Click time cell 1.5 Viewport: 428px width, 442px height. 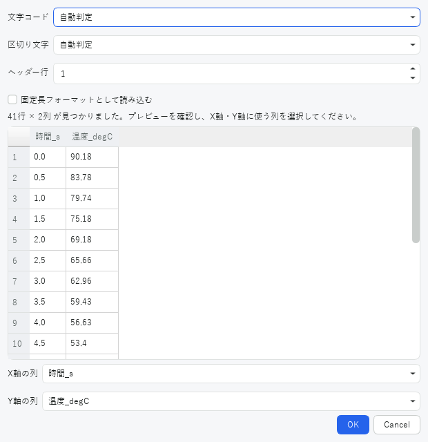click(x=48, y=219)
